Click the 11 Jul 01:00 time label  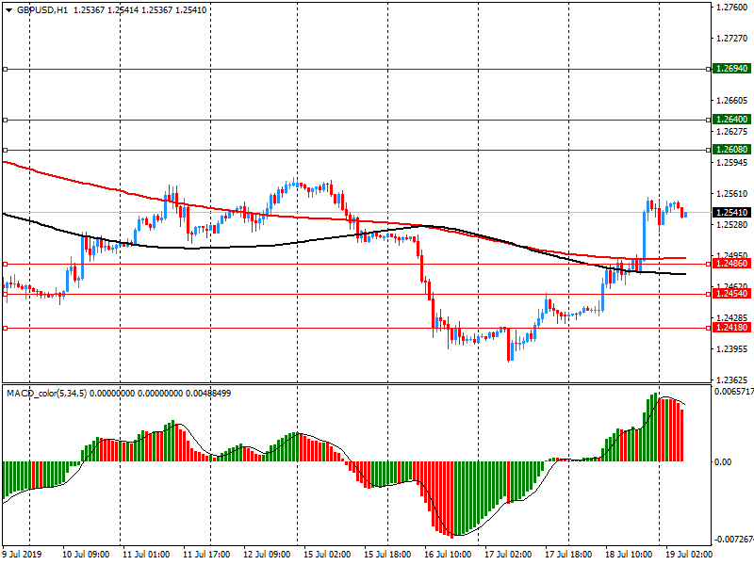146,555
